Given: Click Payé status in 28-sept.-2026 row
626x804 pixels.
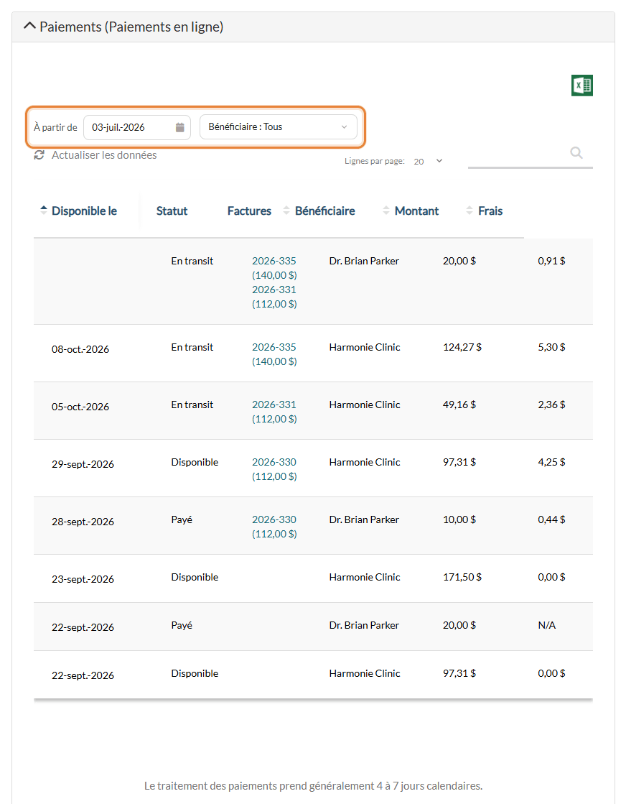Looking at the screenshot, I should point(182,519).
